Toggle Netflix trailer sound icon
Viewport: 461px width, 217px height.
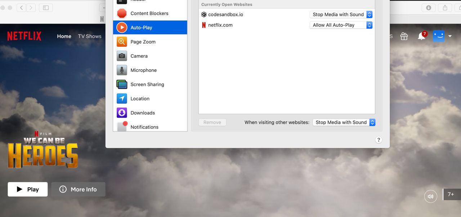coord(430,196)
